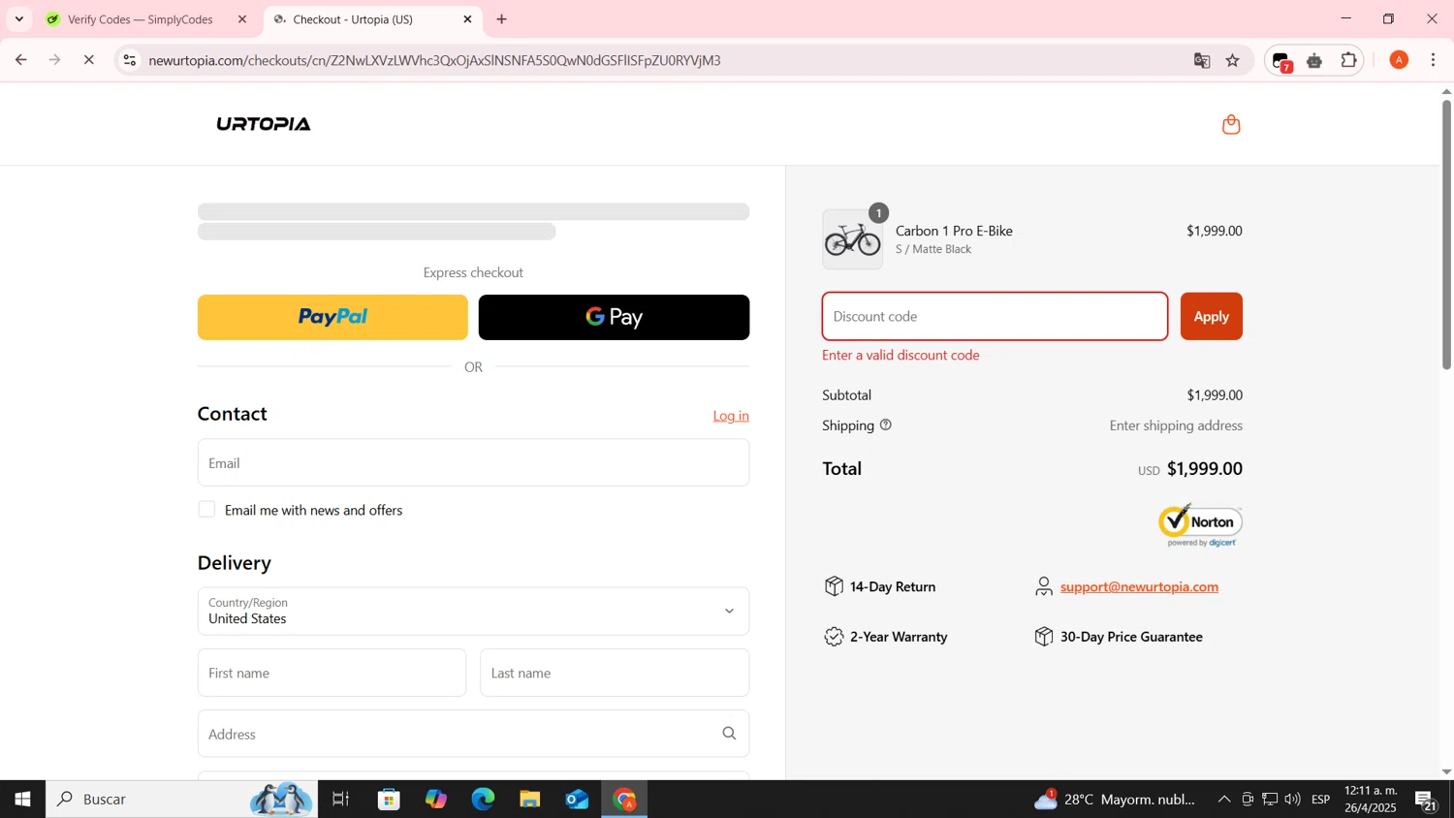This screenshot has width=1454, height=818.
Task: Launch Microsoft Edge from the taskbar
Action: tap(483, 800)
